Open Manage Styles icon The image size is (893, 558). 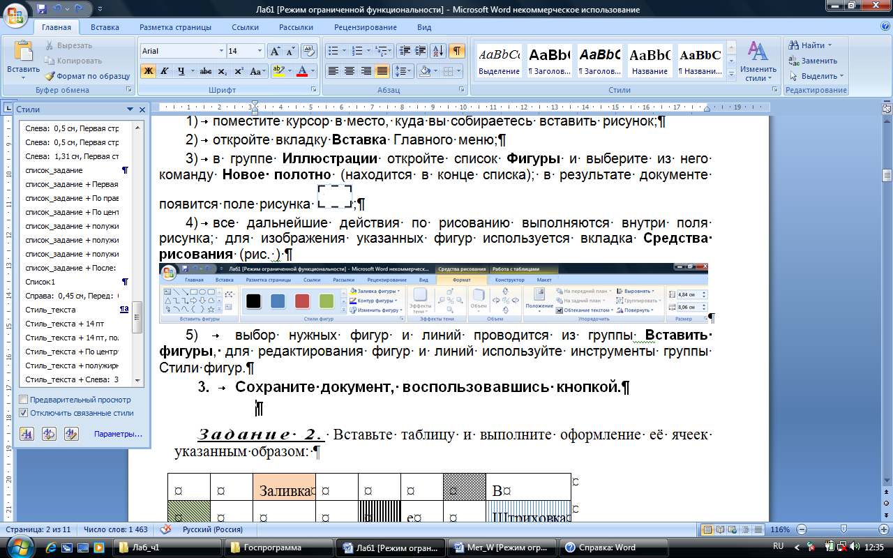[x=71, y=434]
